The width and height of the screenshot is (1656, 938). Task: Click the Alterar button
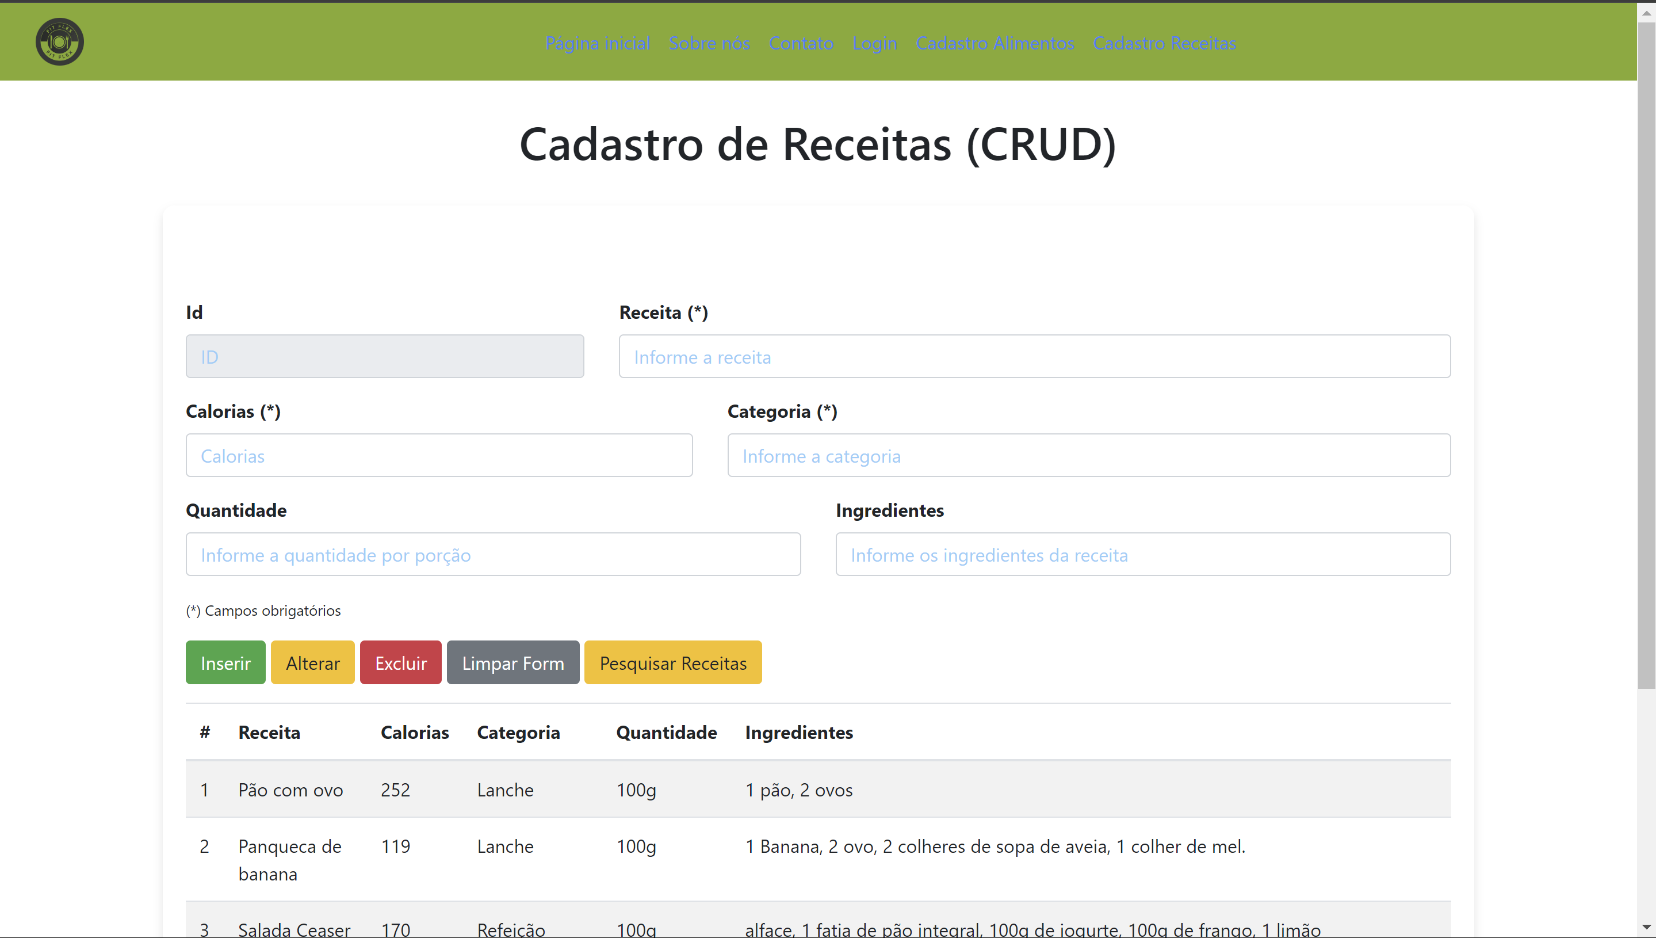pos(312,662)
